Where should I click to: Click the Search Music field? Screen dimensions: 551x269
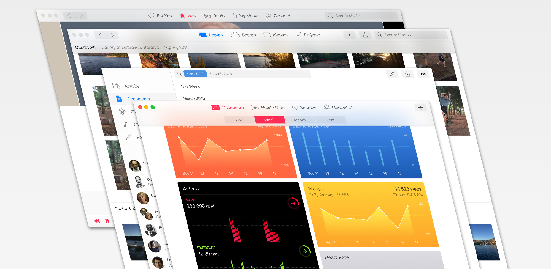tap(361, 16)
